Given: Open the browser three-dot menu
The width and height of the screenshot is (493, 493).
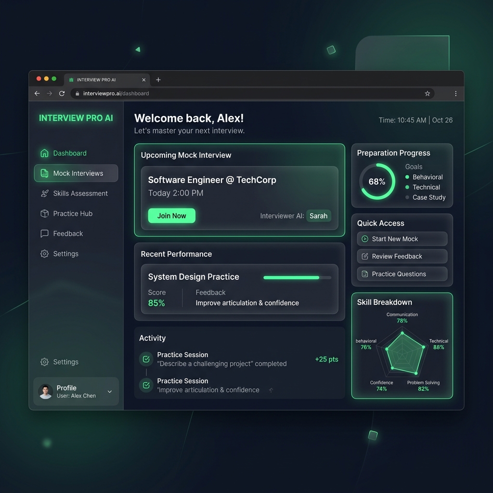Looking at the screenshot, I should pos(455,93).
